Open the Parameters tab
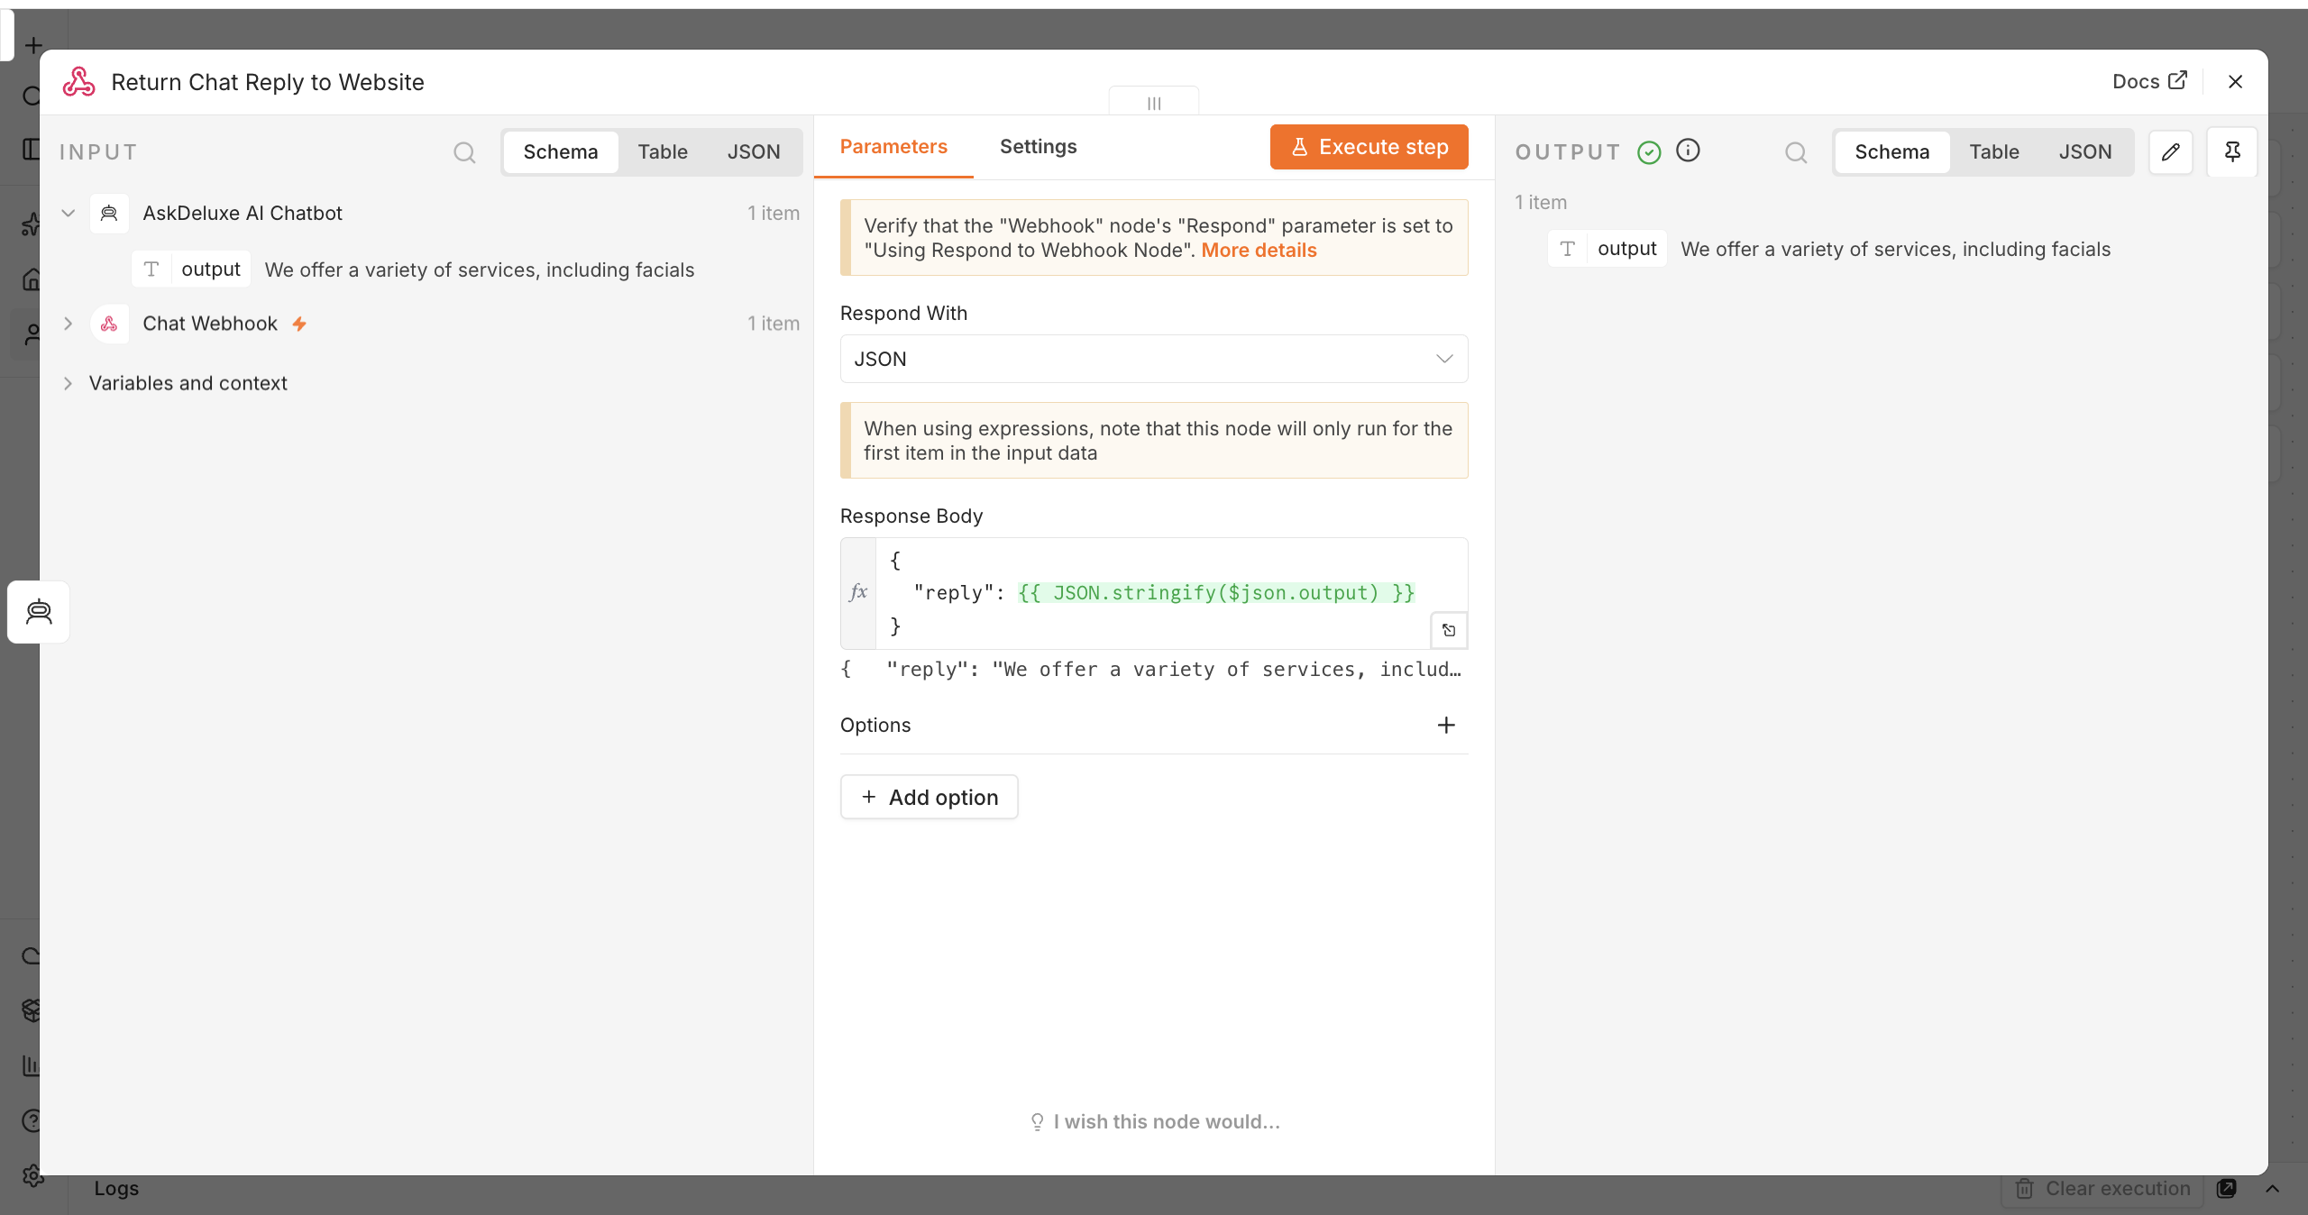 (893, 147)
